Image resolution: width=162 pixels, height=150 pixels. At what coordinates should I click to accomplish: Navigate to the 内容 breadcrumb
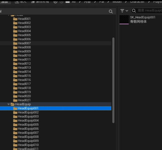click(x=87, y=2)
